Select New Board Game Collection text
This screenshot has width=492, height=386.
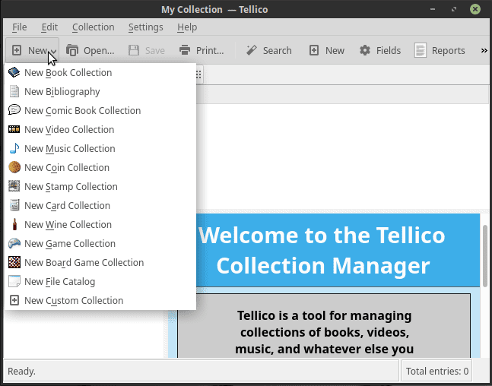click(84, 262)
